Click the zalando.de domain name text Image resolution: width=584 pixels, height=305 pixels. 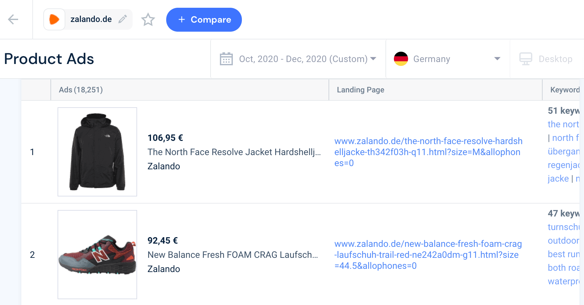(91, 19)
